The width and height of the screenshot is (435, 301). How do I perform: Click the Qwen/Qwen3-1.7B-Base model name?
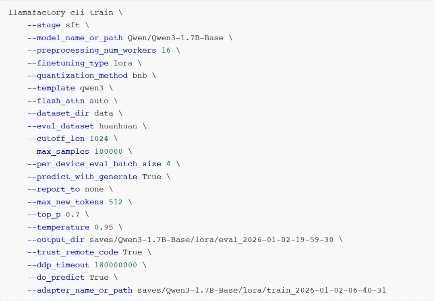click(x=175, y=38)
